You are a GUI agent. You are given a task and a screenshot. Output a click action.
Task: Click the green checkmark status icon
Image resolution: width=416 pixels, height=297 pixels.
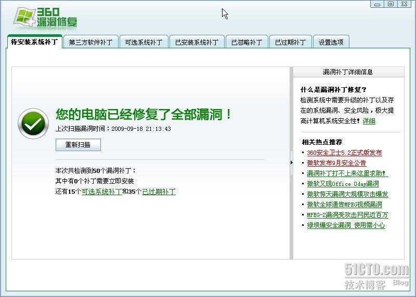click(33, 124)
